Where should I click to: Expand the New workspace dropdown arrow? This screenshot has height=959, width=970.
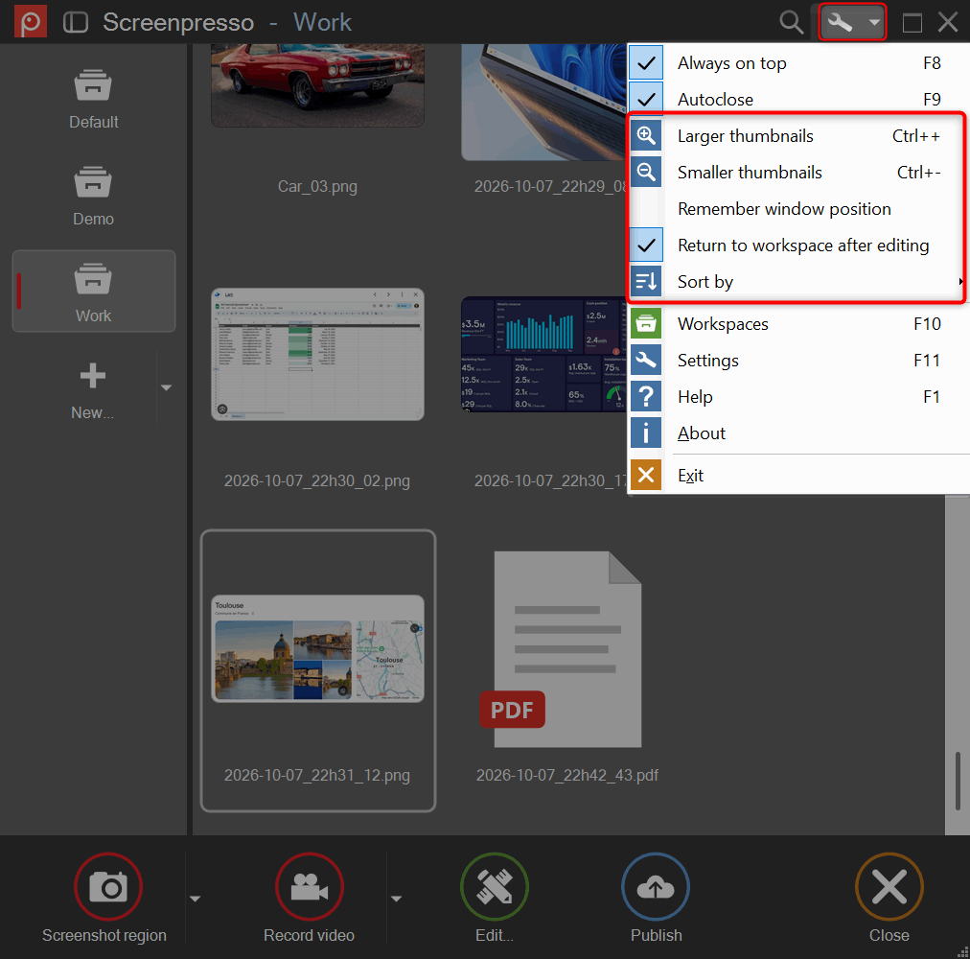[166, 387]
